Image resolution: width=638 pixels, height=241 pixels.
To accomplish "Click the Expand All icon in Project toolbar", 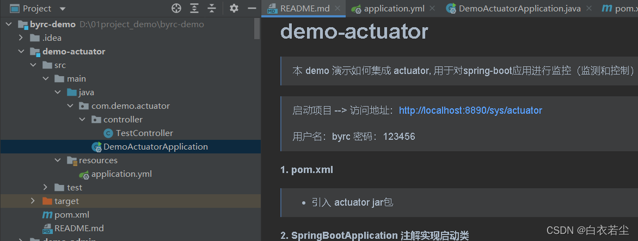I will pos(195,8).
